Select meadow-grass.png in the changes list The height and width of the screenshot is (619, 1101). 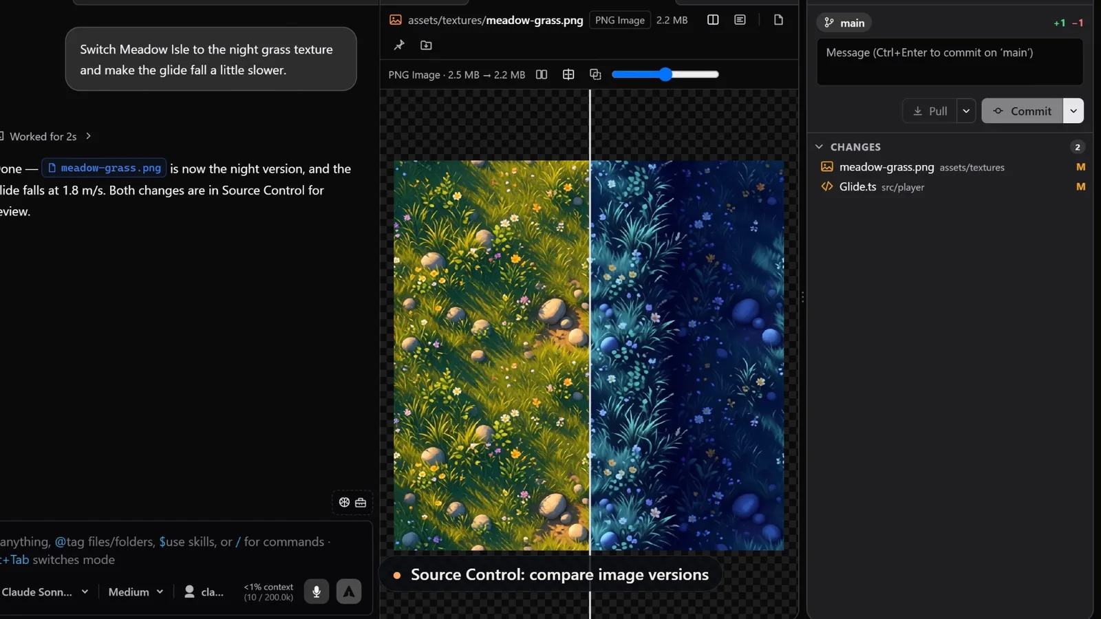tap(950, 167)
